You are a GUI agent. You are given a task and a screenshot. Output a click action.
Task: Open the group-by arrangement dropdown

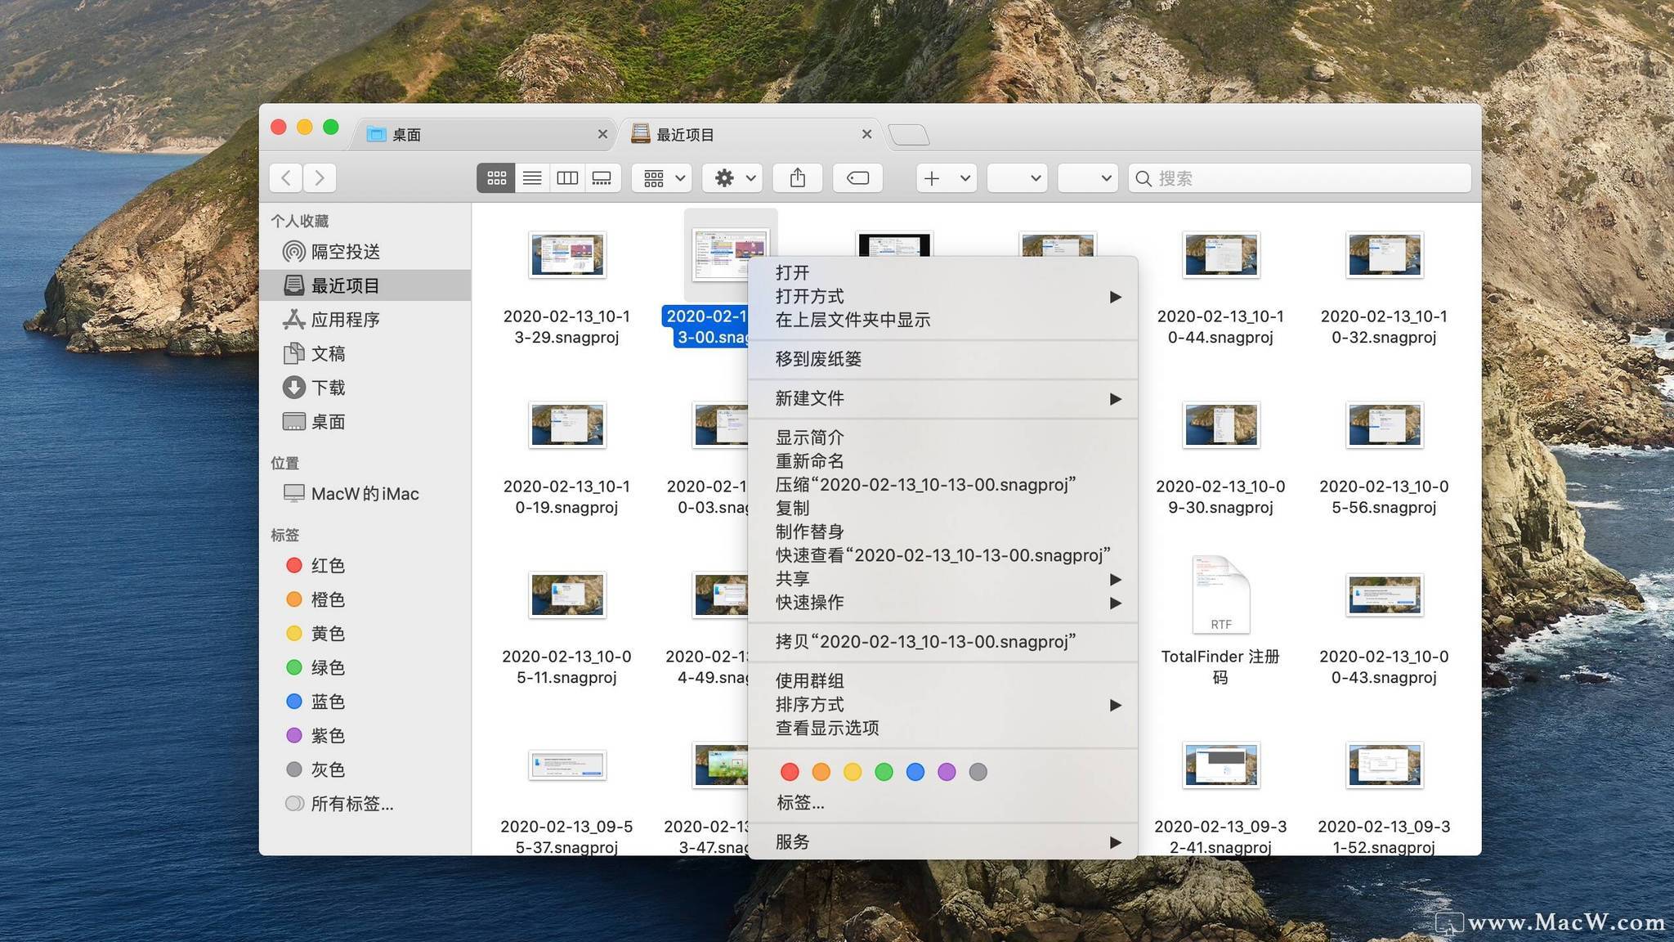662,177
